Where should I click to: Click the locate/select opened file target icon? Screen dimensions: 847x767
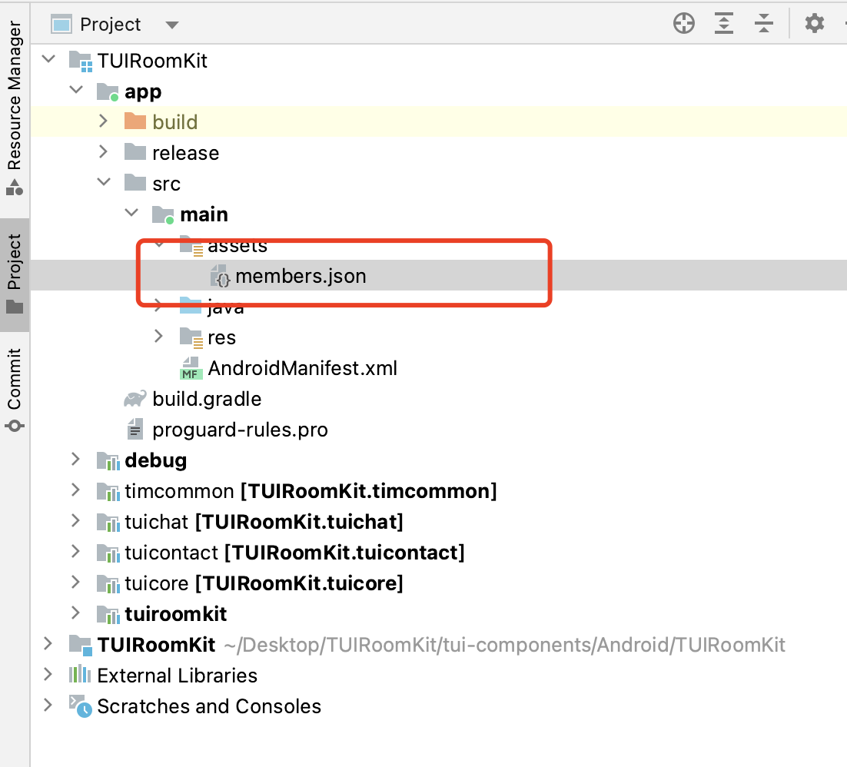(684, 24)
